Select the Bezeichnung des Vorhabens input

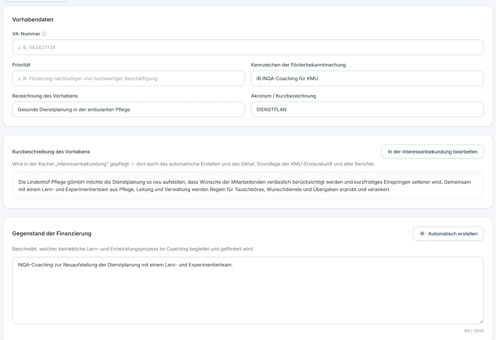[129, 109]
